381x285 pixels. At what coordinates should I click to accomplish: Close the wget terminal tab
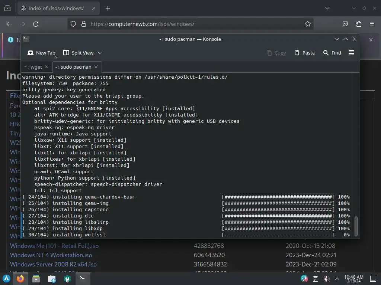coord(47,67)
